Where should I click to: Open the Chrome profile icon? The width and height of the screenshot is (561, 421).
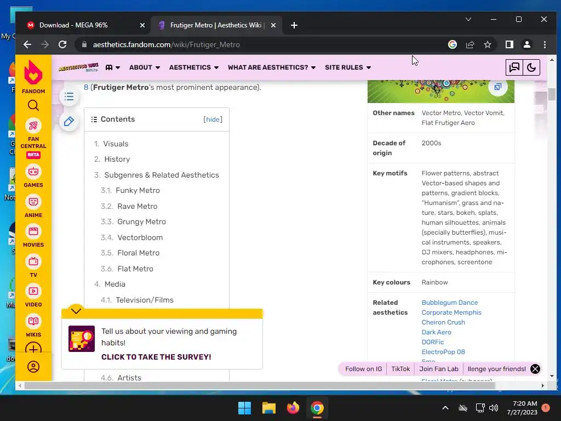(x=527, y=44)
